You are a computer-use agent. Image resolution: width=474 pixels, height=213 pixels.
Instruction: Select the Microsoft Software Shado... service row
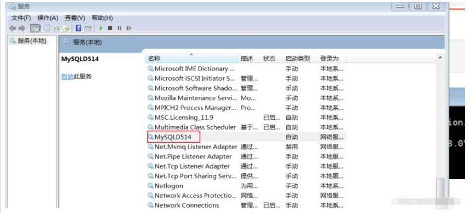(246, 88)
